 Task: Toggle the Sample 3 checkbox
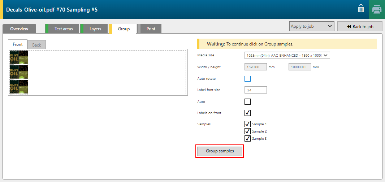247,138
